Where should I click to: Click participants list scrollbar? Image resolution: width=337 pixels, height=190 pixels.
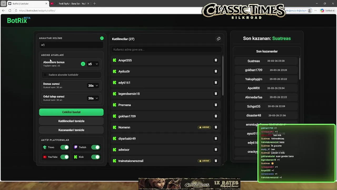(223, 76)
